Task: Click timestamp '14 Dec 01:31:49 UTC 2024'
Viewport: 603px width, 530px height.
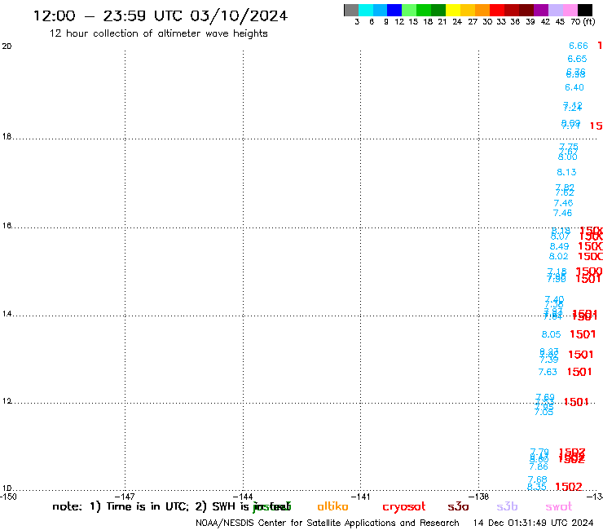Action: point(533,523)
